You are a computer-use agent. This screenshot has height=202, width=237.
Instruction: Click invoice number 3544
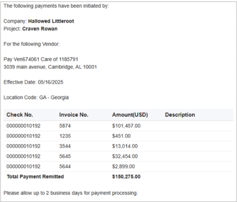65,146
